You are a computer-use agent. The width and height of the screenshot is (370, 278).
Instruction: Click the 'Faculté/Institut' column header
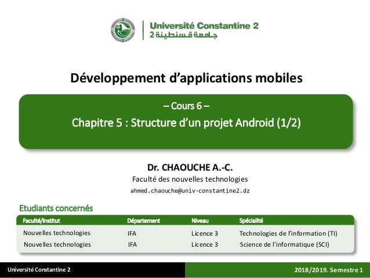[42, 221]
